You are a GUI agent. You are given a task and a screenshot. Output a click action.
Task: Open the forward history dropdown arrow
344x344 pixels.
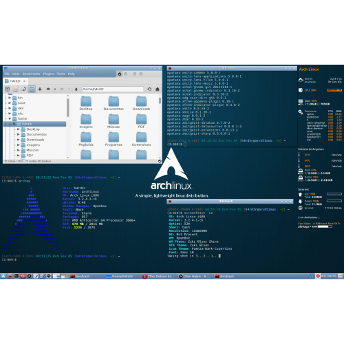tap(69, 89)
